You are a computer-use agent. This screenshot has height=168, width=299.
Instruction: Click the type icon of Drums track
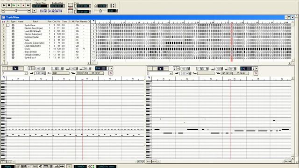pos(13,49)
